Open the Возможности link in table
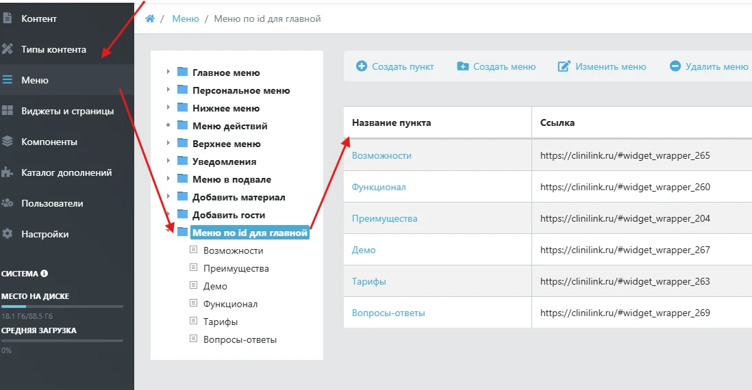The image size is (752, 390). 381,155
